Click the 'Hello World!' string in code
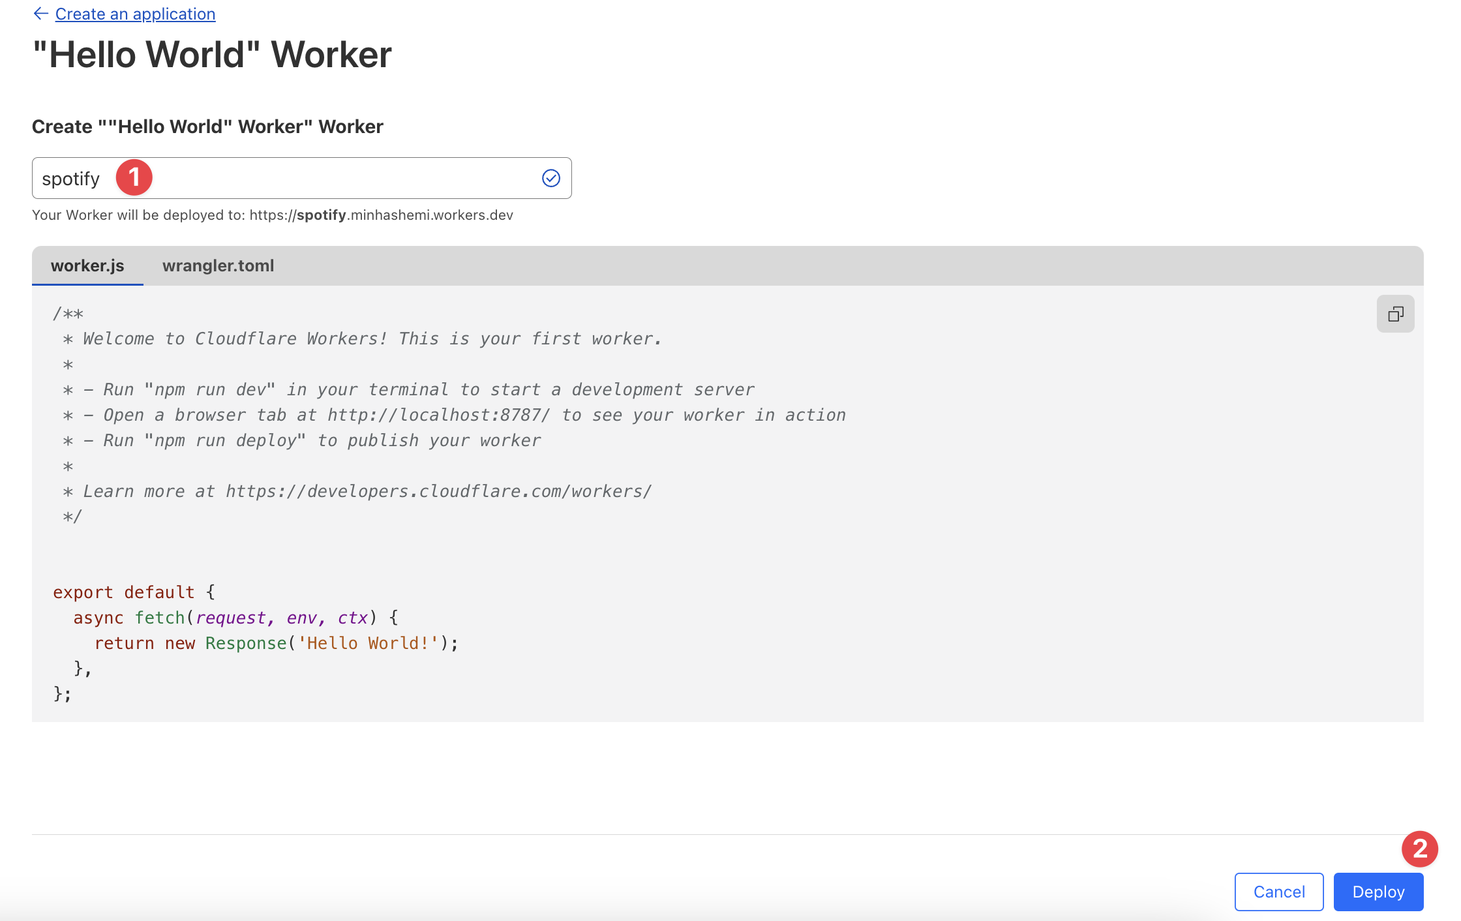The width and height of the screenshot is (1461, 921). click(x=368, y=643)
